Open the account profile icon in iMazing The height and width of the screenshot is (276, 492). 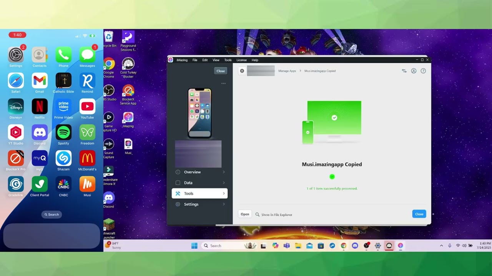(x=414, y=71)
